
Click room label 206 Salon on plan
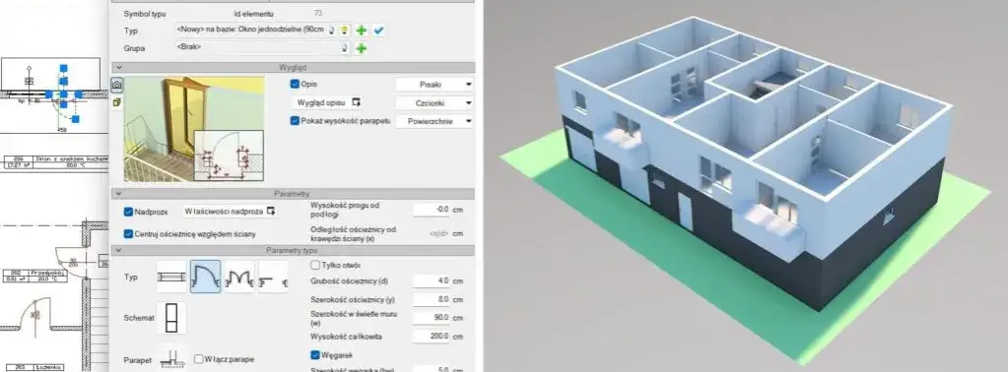55,161
